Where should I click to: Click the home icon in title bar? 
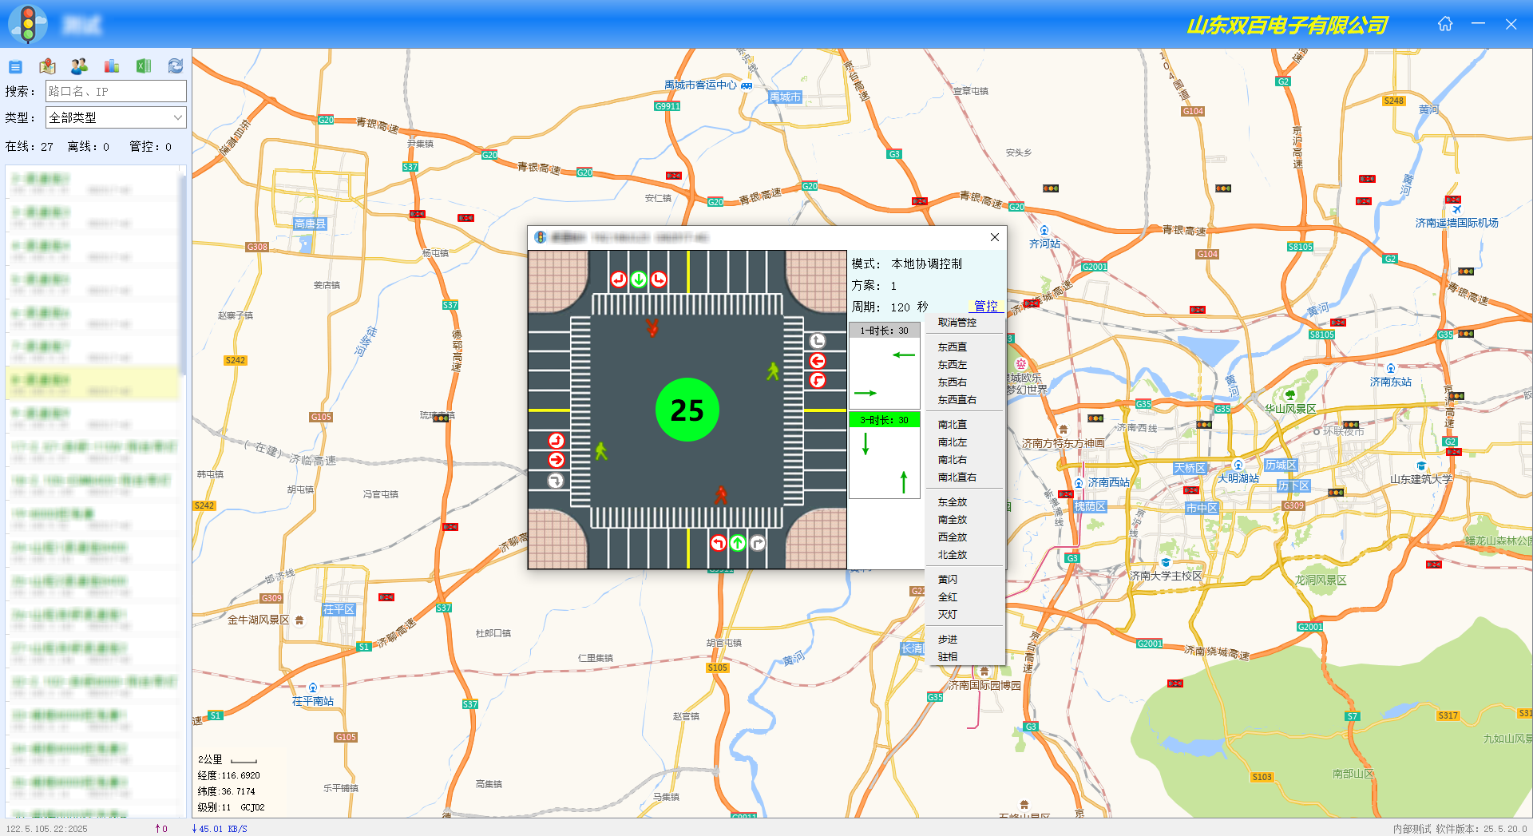click(x=1444, y=24)
